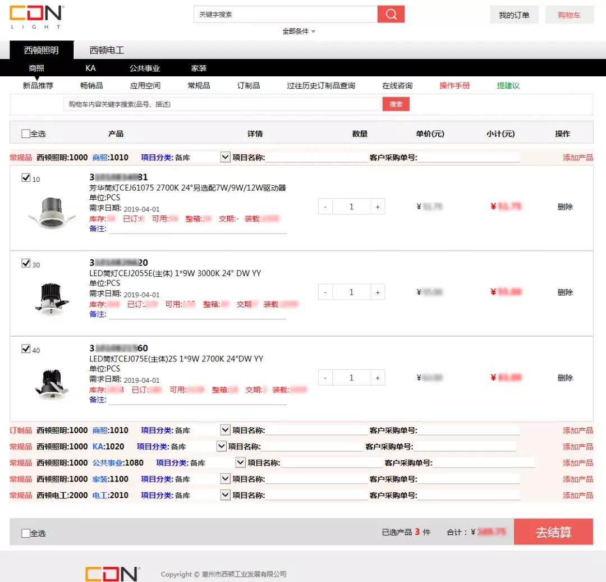This screenshot has width=606, height=582.
Task: Click the LED筒灯CEJ2055E product thumbnail
Action: coord(52,299)
